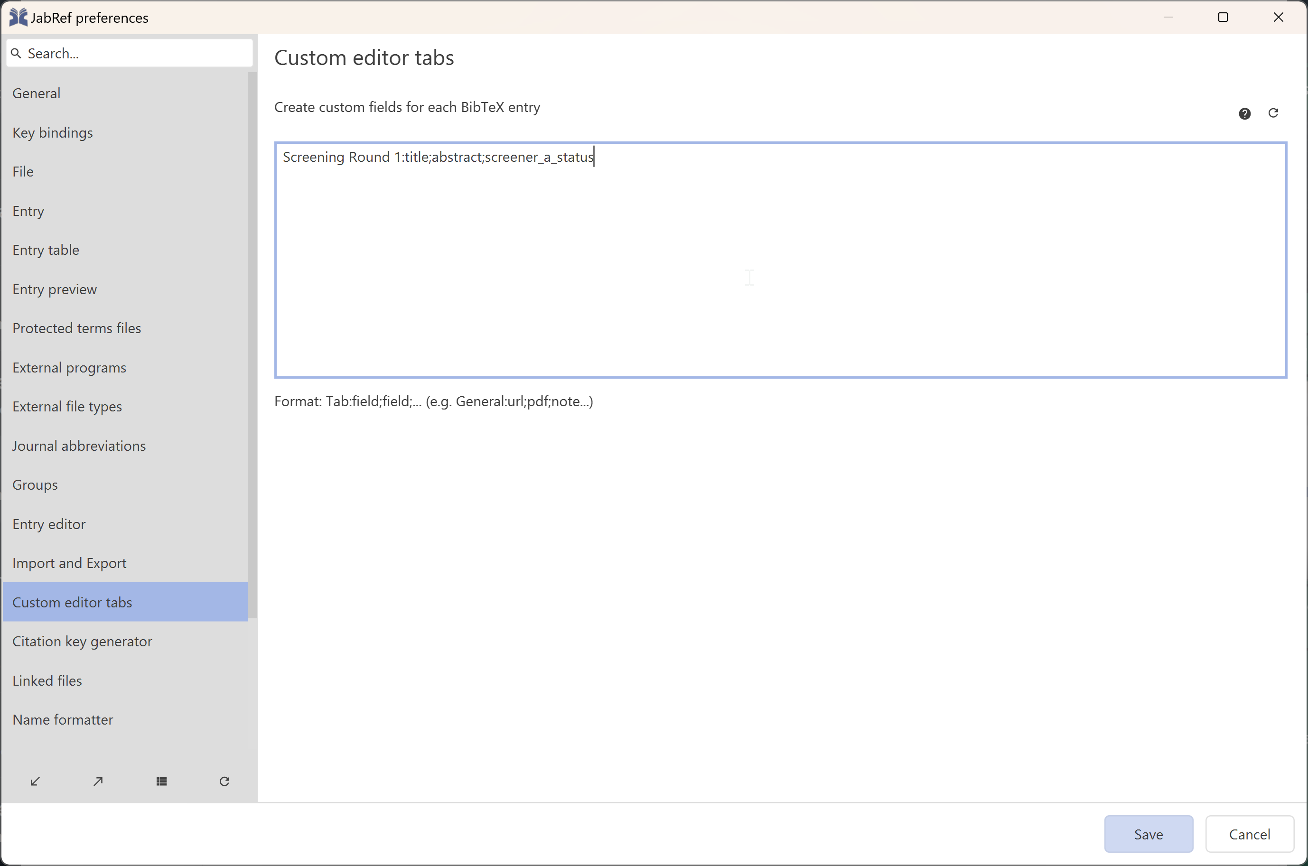The height and width of the screenshot is (866, 1308).
Task: Click the JabRef logo icon
Action: tap(18, 17)
